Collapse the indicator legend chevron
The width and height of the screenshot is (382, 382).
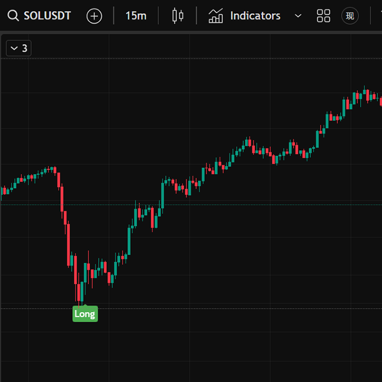point(14,48)
